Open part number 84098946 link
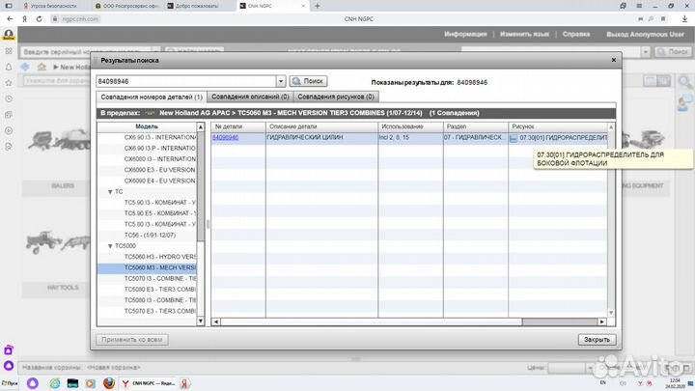The width and height of the screenshot is (695, 391). [x=225, y=138]
